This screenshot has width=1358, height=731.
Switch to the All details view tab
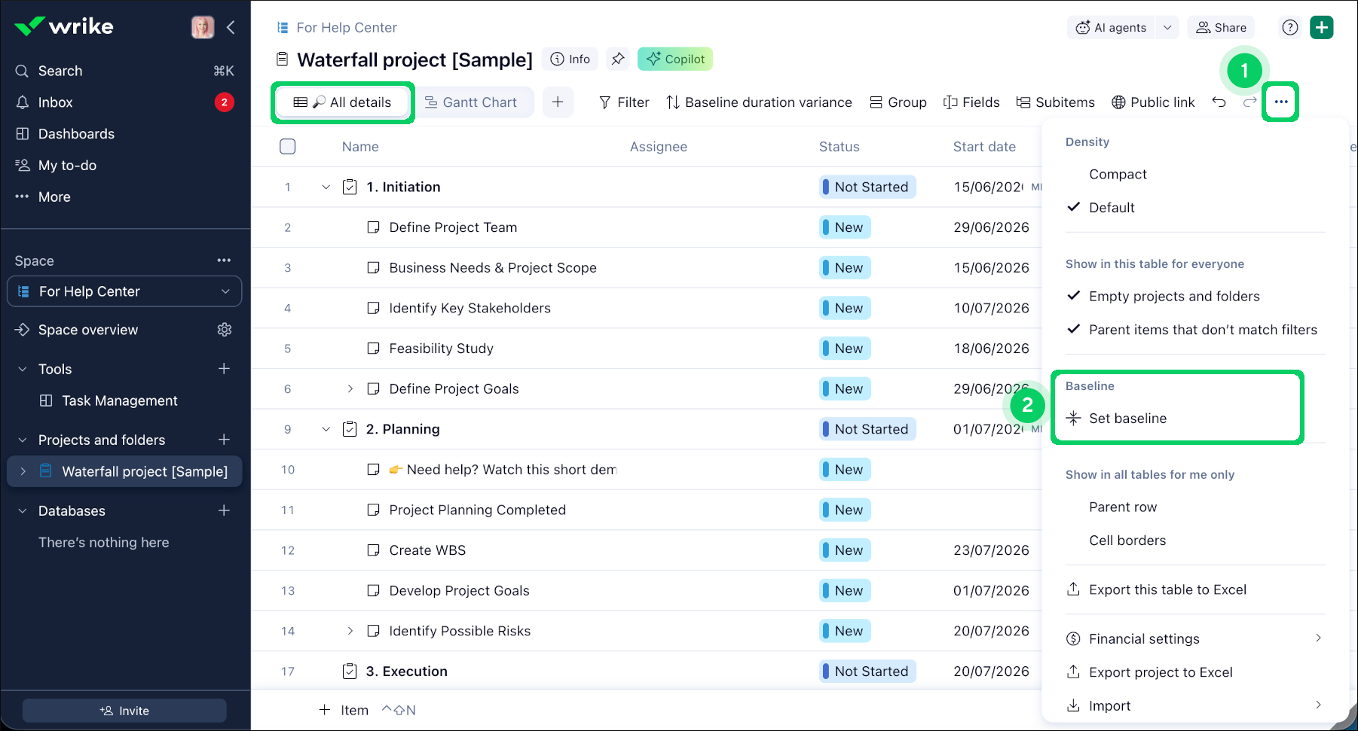pyautogui.click(x=342, y=102)
